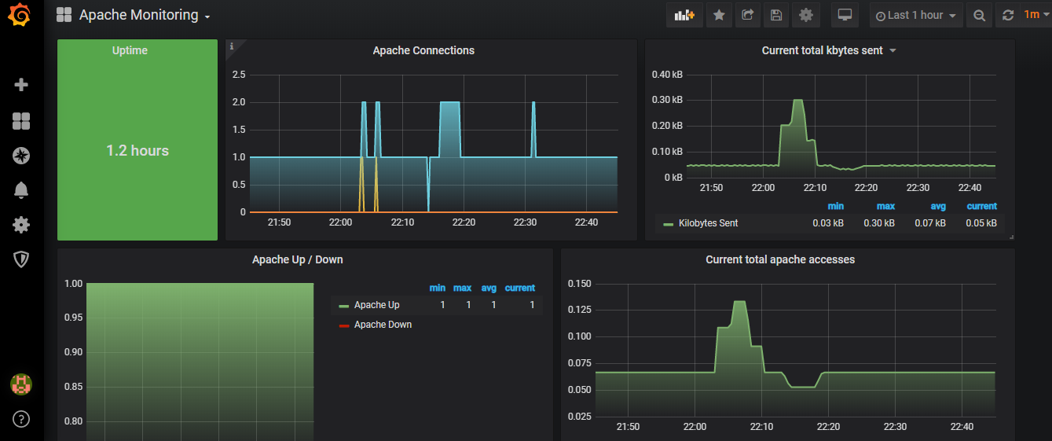Click the Help question mark icon

click(21, 418)
